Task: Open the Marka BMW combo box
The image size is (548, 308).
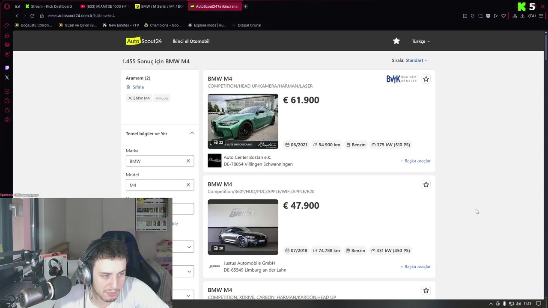Action: (x=160, y=161)
